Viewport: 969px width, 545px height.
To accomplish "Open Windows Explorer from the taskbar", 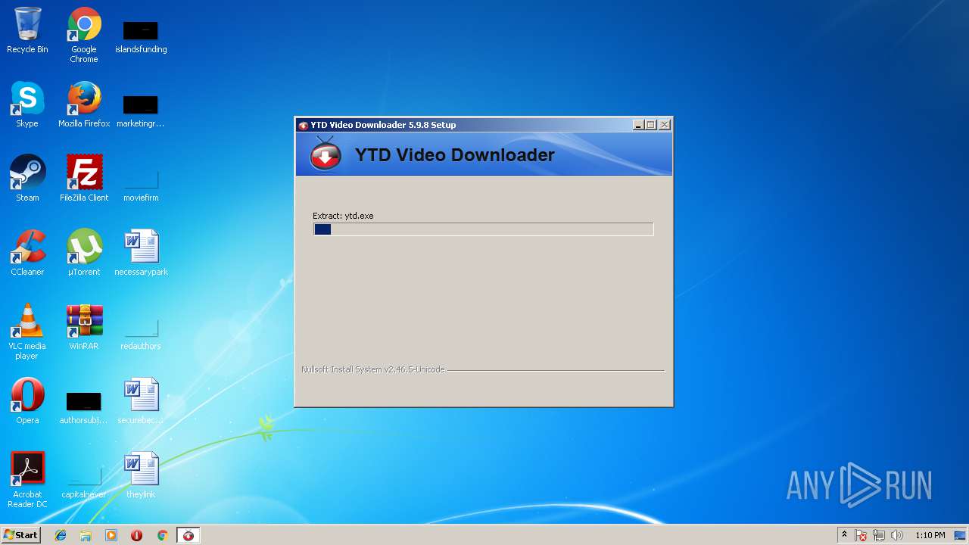I will click(86, 535).
